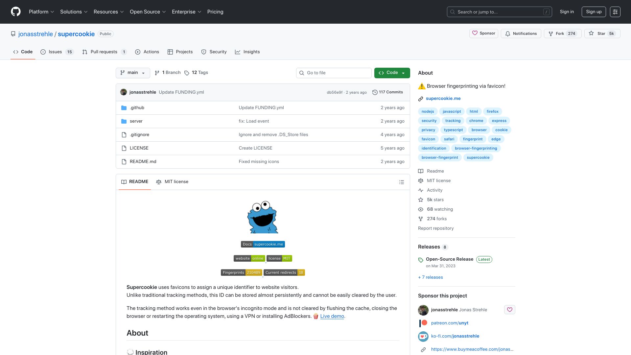The width and height of the screenshot is (631, 355).
Task: Click the Cookie Monster logo image
Action: (x=263, y=217)
